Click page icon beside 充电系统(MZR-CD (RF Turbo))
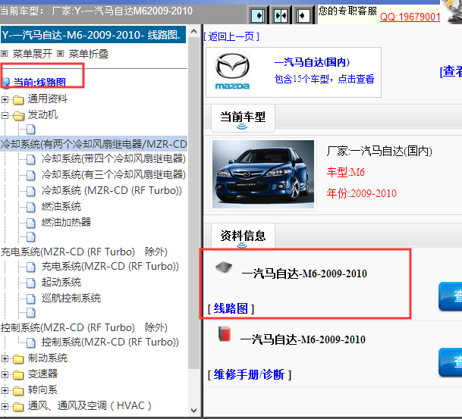 [31, 267]
